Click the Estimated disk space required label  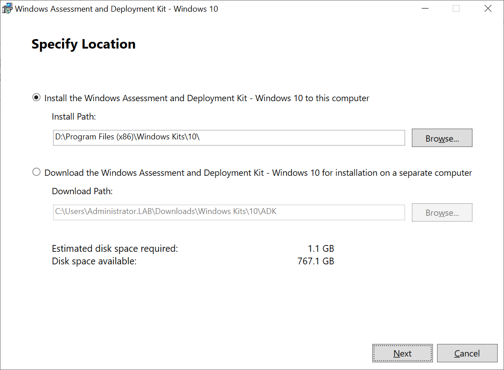click(115, 249)
